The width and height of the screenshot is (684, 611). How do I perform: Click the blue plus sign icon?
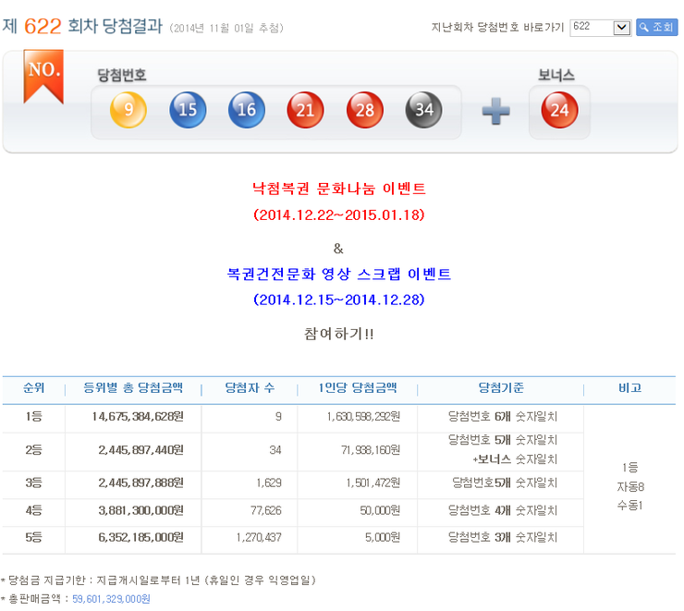point(495,111)
